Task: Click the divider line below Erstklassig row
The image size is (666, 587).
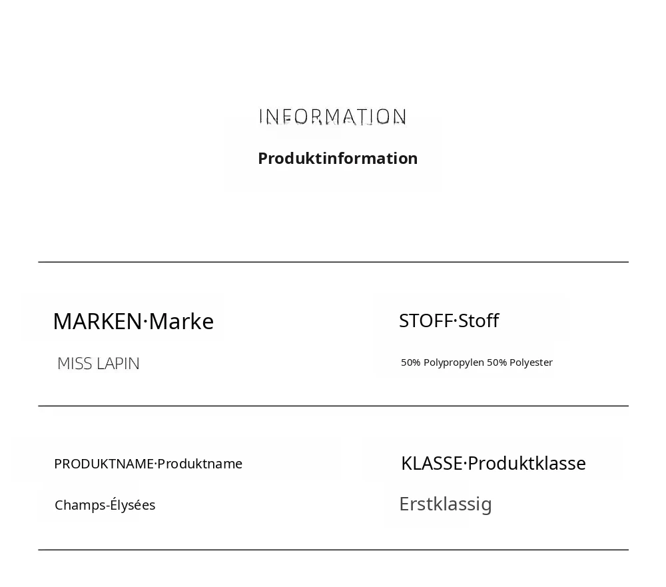Action: [334, 550]
